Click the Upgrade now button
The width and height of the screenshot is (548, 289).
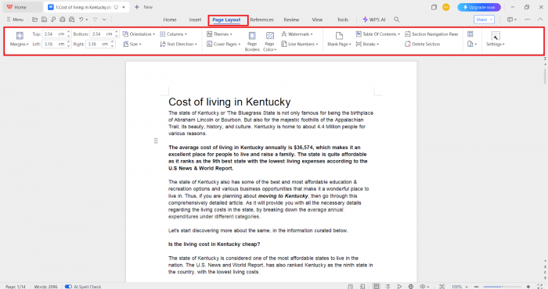pos(479,7)
